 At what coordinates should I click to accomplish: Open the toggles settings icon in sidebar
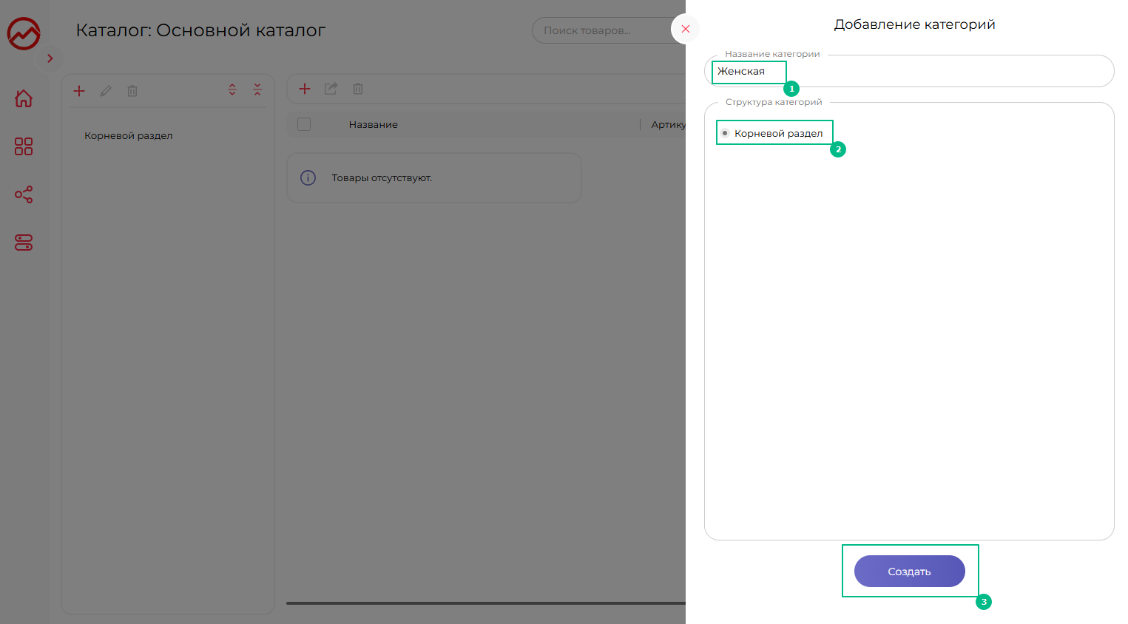click(x=24, y=243)
